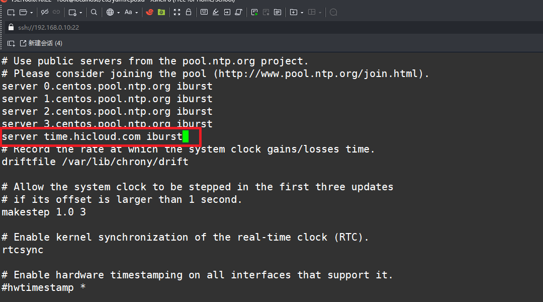
Task: Click the chat bubble help icon
Action: (x=333, y=12)
